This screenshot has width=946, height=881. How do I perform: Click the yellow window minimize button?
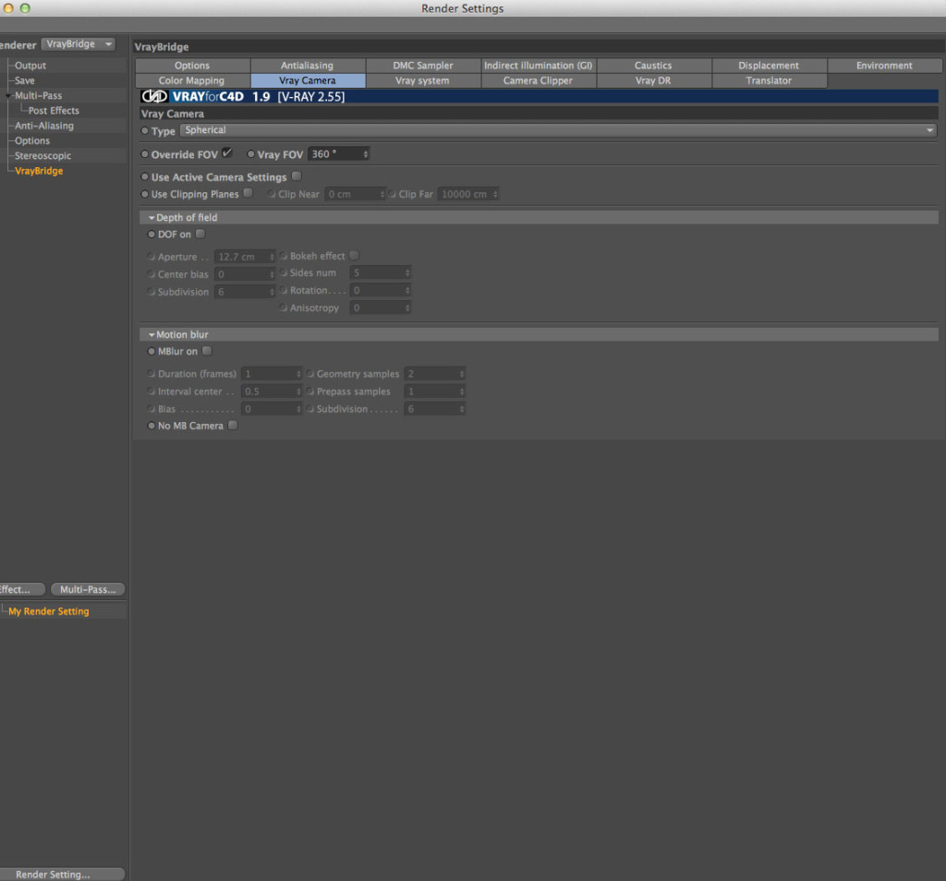8,8
